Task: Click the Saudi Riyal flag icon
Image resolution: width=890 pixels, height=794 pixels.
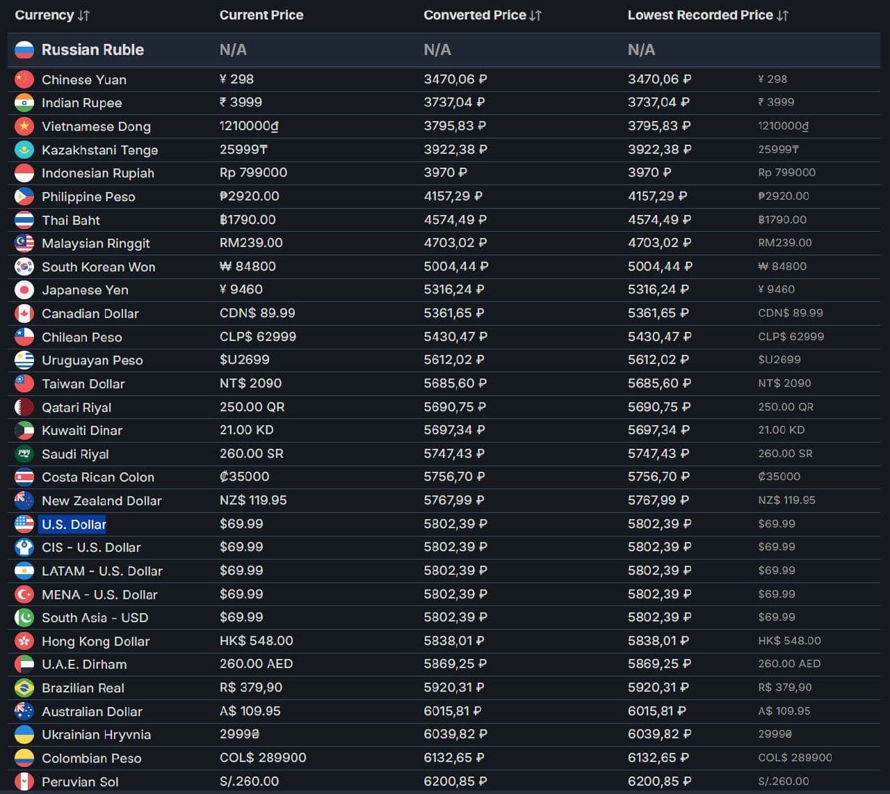Action: point(24,454)
